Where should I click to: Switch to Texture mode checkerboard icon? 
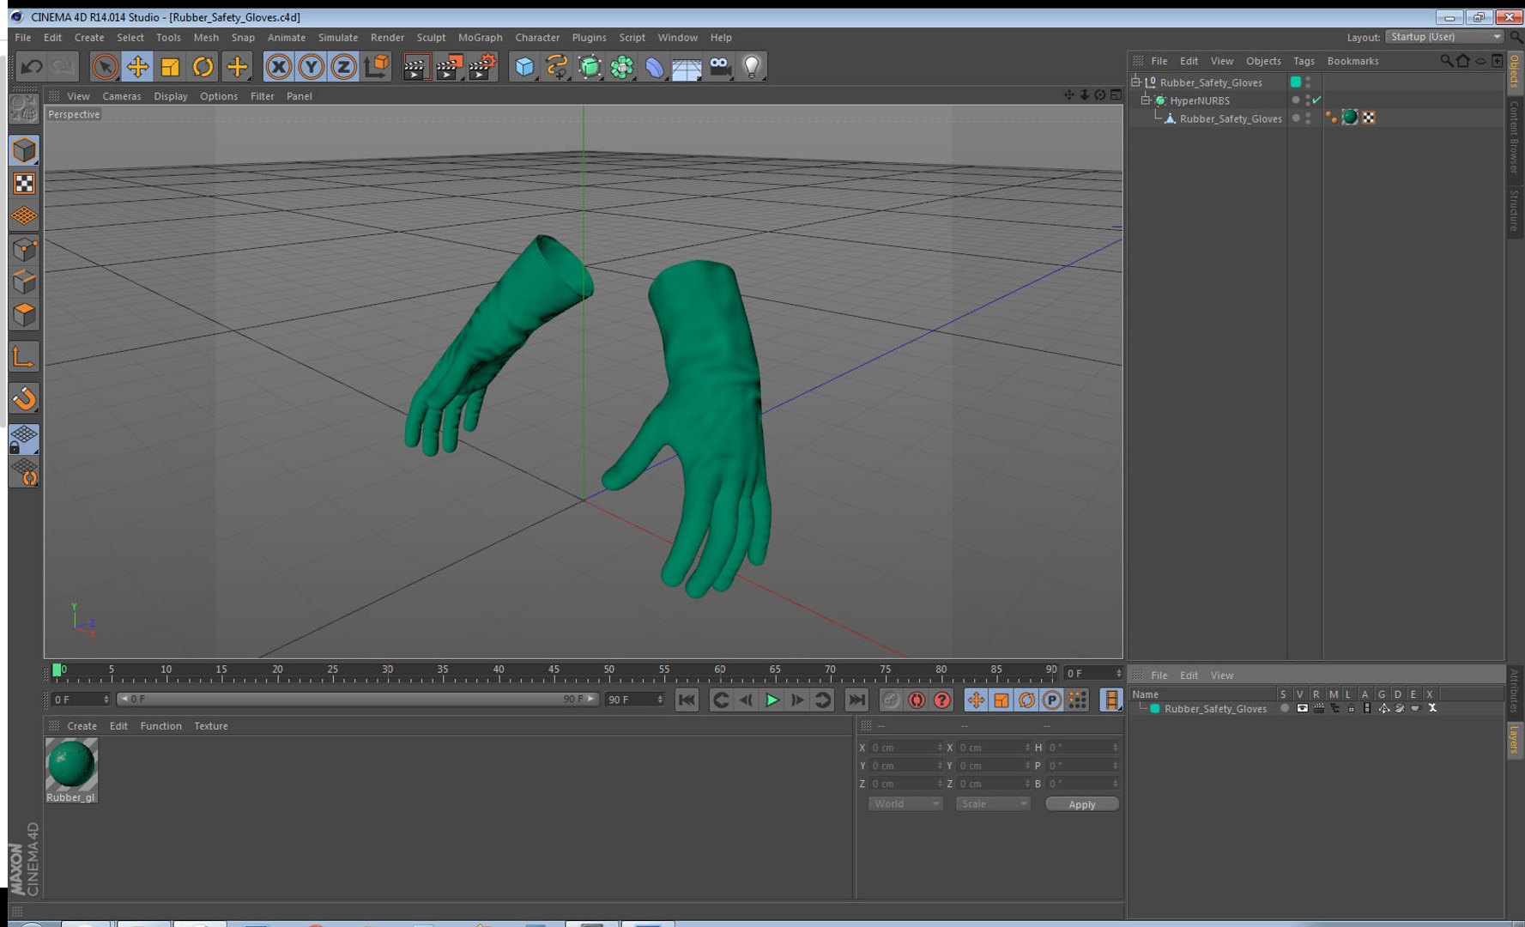point(24,184)
